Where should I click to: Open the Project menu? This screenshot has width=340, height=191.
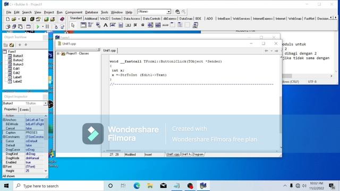point(49,12)
